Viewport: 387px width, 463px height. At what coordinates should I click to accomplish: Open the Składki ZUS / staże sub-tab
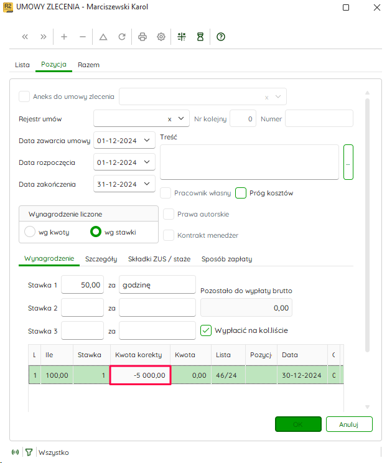click(159, 259)
